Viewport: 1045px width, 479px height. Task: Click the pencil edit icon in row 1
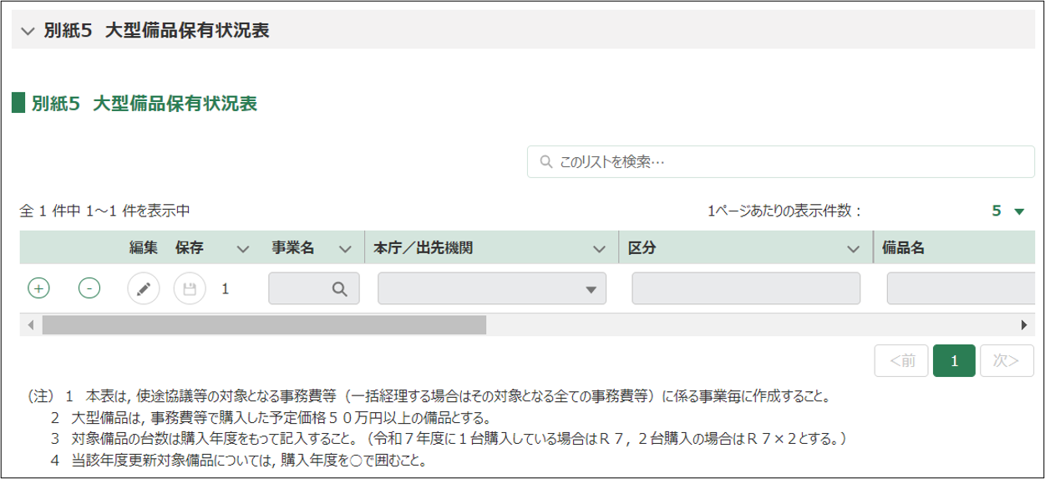click(143, 288)
